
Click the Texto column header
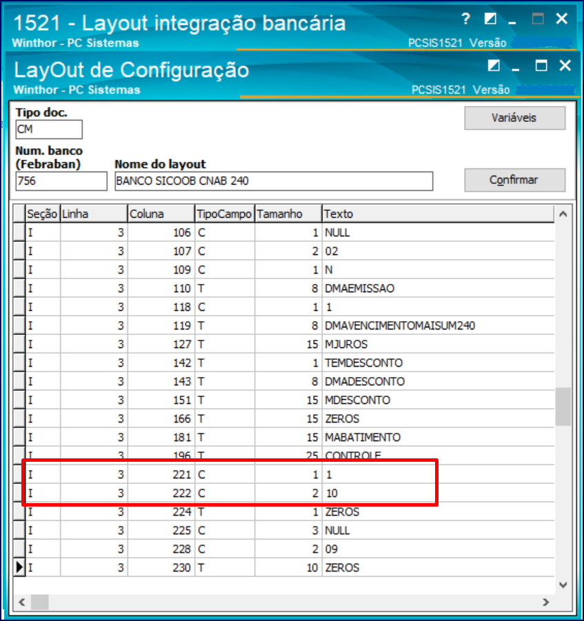[437, 214]
